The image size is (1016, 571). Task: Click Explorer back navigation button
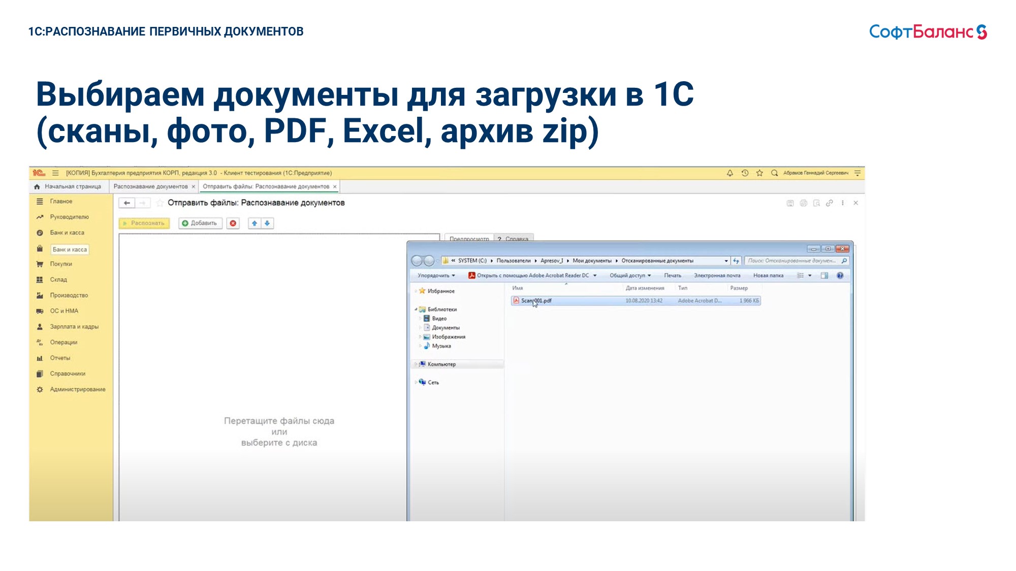[x=417, y=261]
